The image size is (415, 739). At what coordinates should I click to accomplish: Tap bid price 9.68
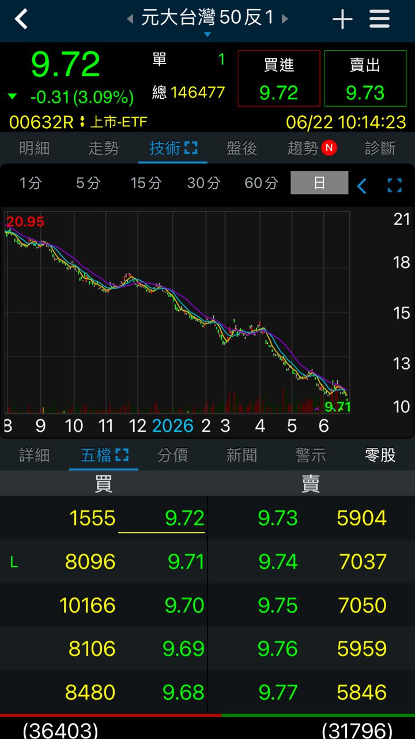184,692
